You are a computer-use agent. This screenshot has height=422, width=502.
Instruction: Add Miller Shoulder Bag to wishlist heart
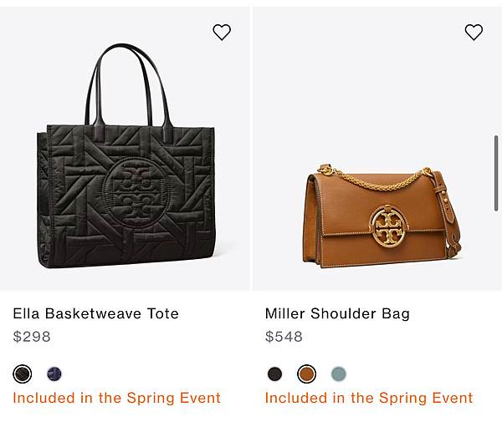[474, 33]
